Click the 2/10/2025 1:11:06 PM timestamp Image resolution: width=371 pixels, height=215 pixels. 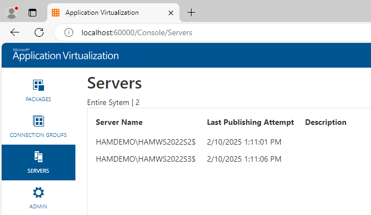click(244, 159)
